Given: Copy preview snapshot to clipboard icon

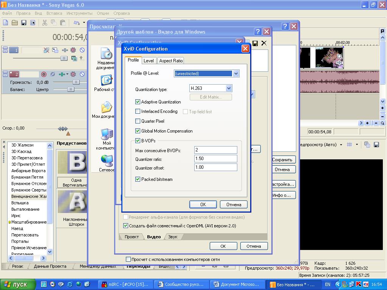Looking at the screenshot, I should (x=367, y=145).
